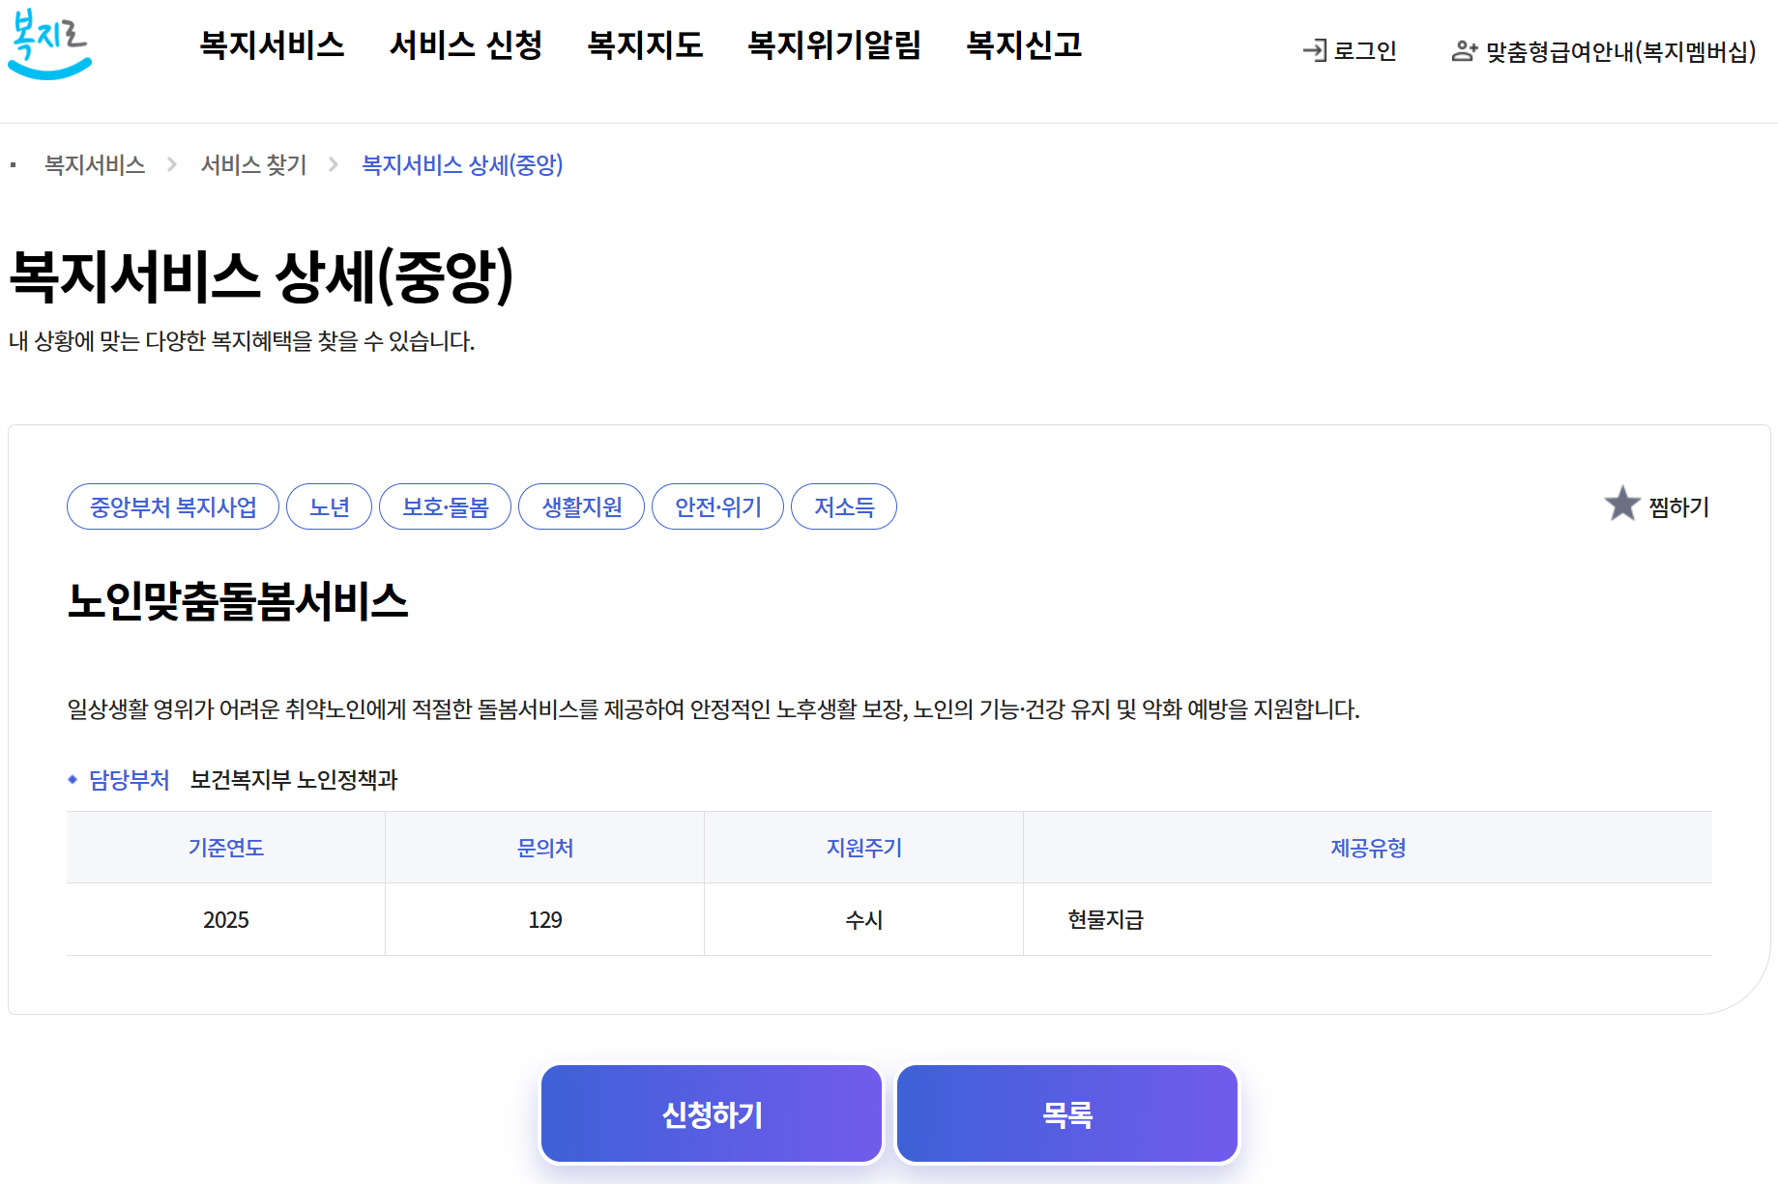Screen dimensions: 1778x1184
Task: Click the 찜하기 label
Action: [x=1679, y=507]
